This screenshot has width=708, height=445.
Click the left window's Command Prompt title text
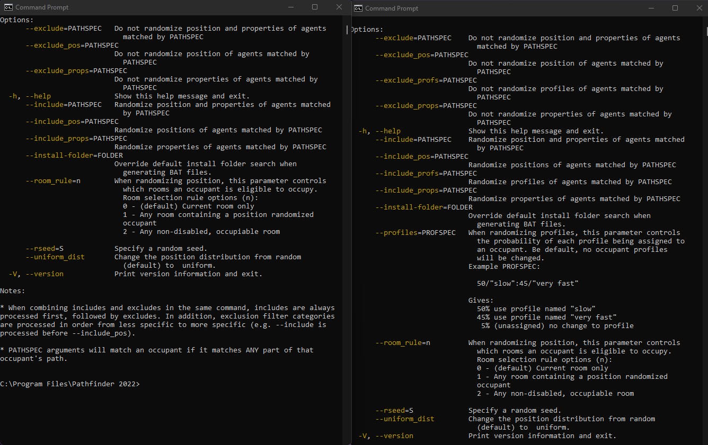tap(42, 7)
